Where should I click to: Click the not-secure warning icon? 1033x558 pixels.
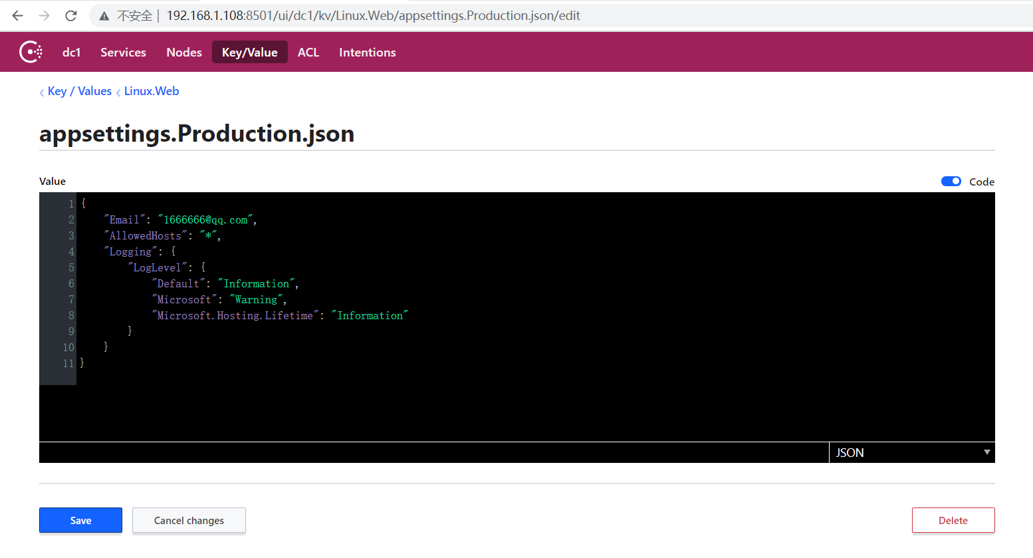(104, 16)
